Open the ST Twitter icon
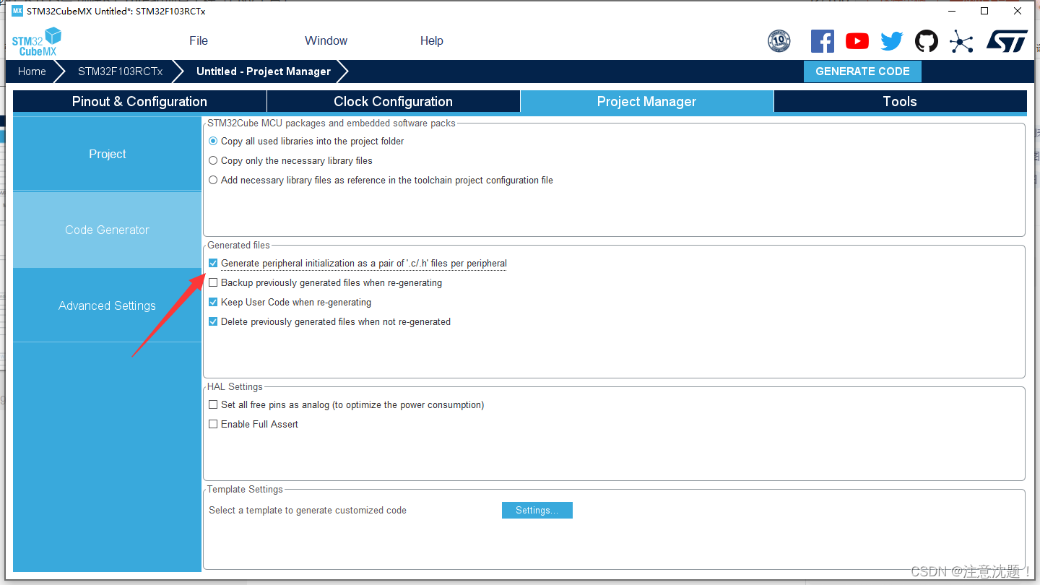 coord(892,41)
